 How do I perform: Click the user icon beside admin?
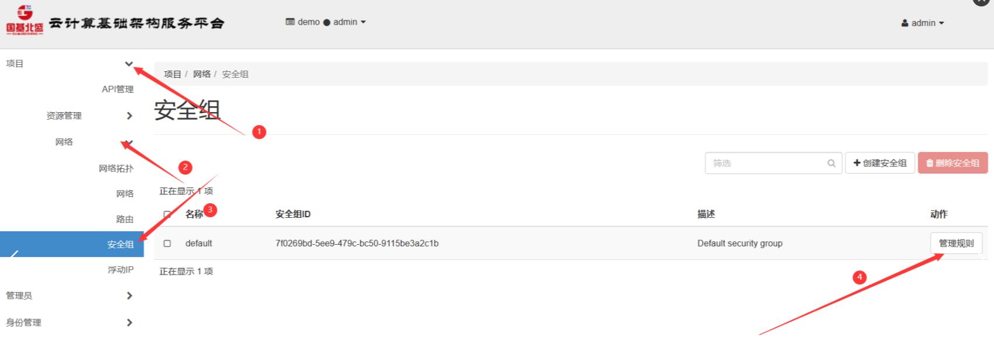905,23
